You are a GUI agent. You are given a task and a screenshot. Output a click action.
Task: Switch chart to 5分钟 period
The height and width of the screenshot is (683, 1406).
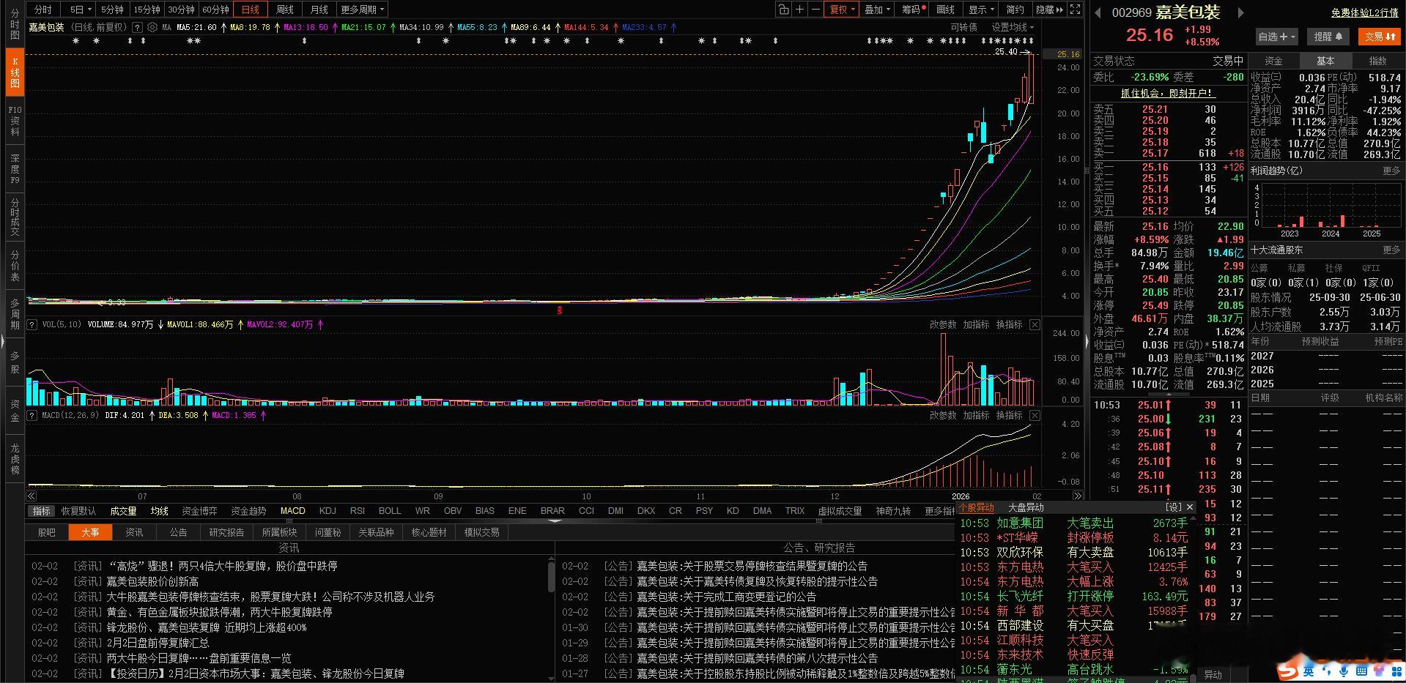point(112,10)
